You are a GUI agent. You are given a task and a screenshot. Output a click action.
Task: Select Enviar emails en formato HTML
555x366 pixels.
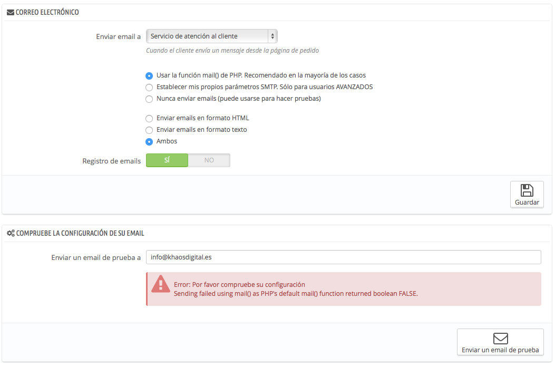coord(149,118)
